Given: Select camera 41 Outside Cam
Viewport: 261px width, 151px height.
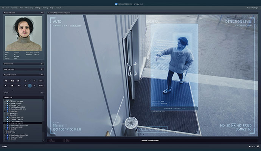Looking at the screenshot, I should point(16,119).
